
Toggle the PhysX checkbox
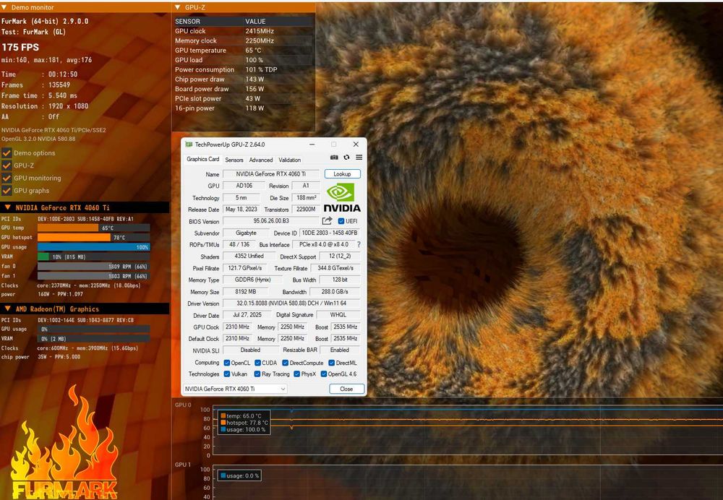click(x=297, y=374)
